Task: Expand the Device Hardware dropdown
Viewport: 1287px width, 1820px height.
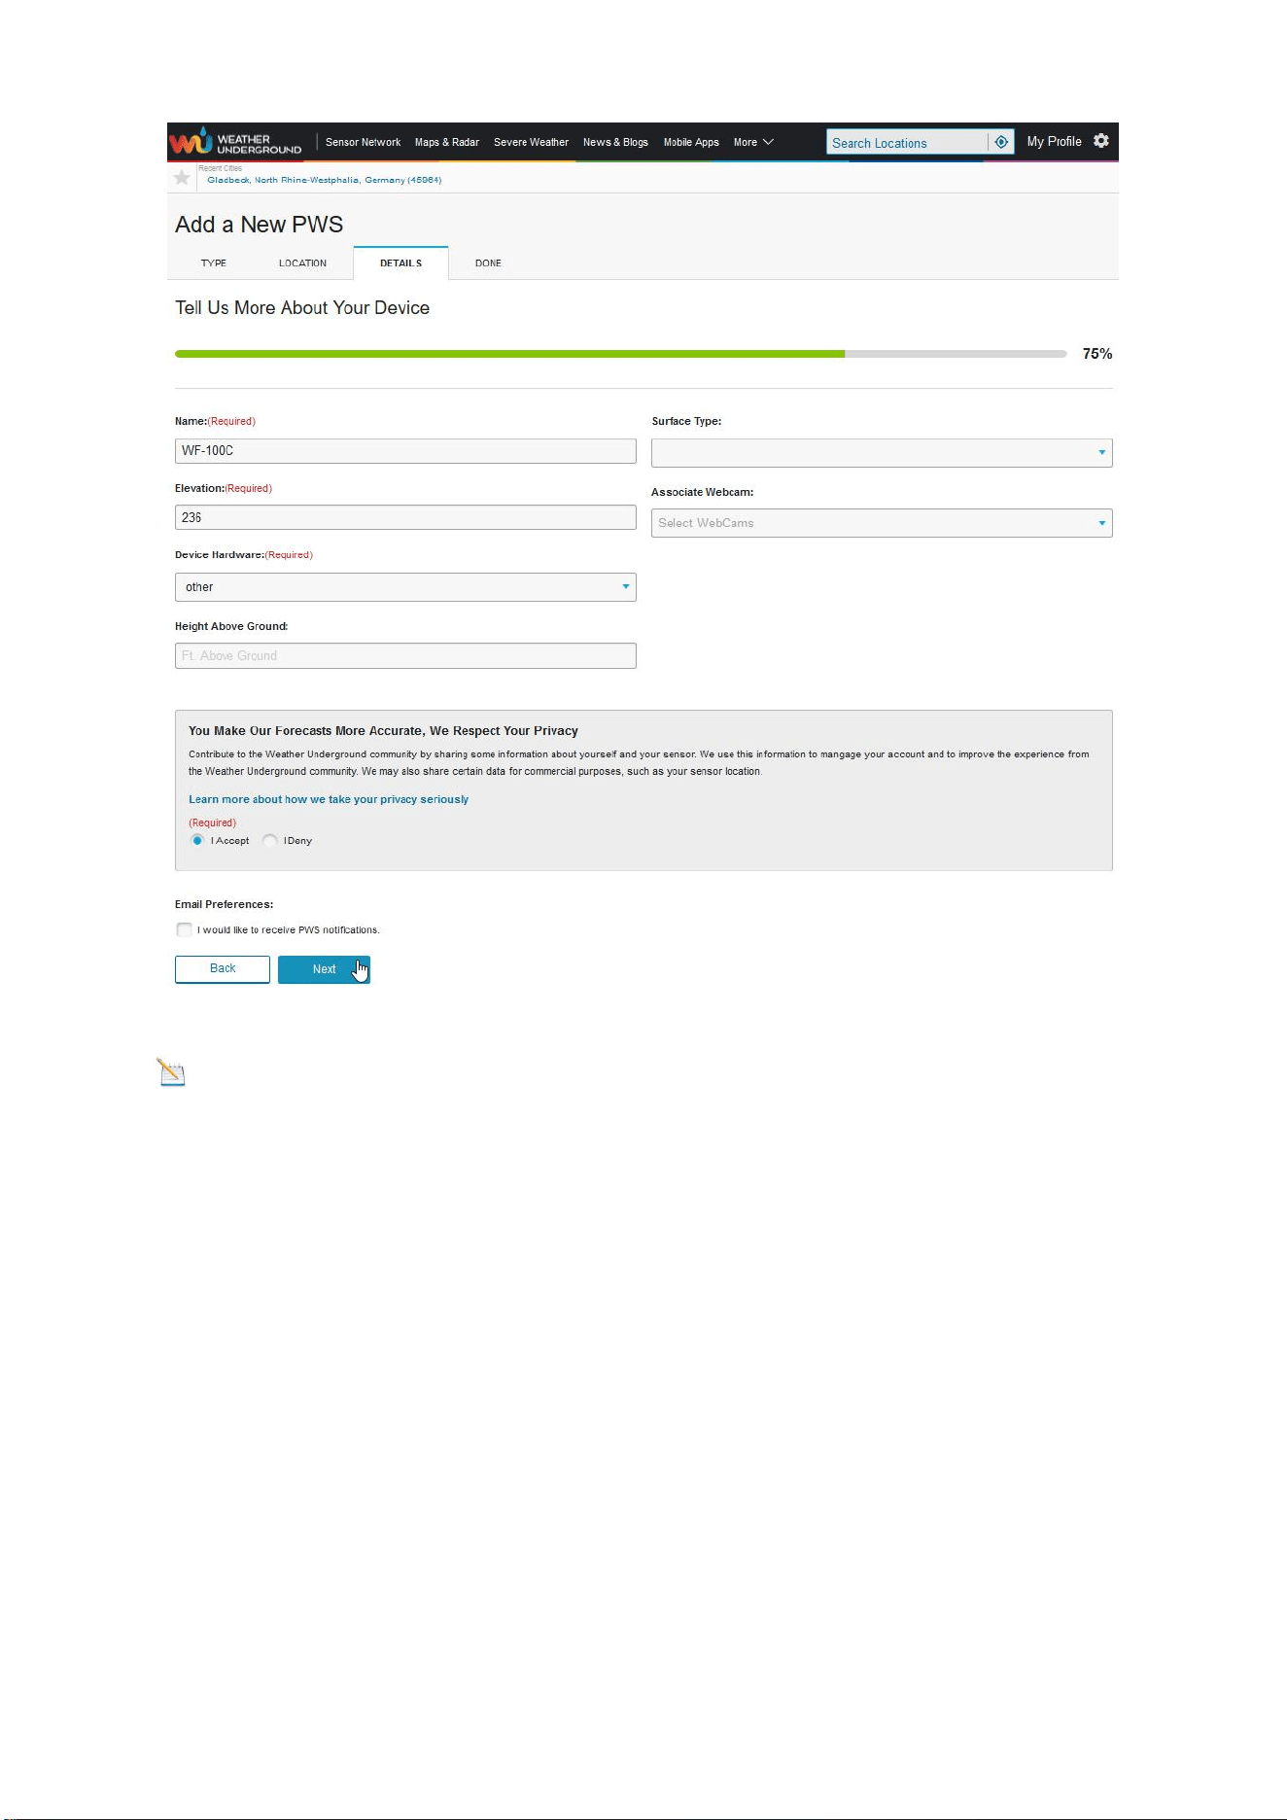Action: coord(405,587)
